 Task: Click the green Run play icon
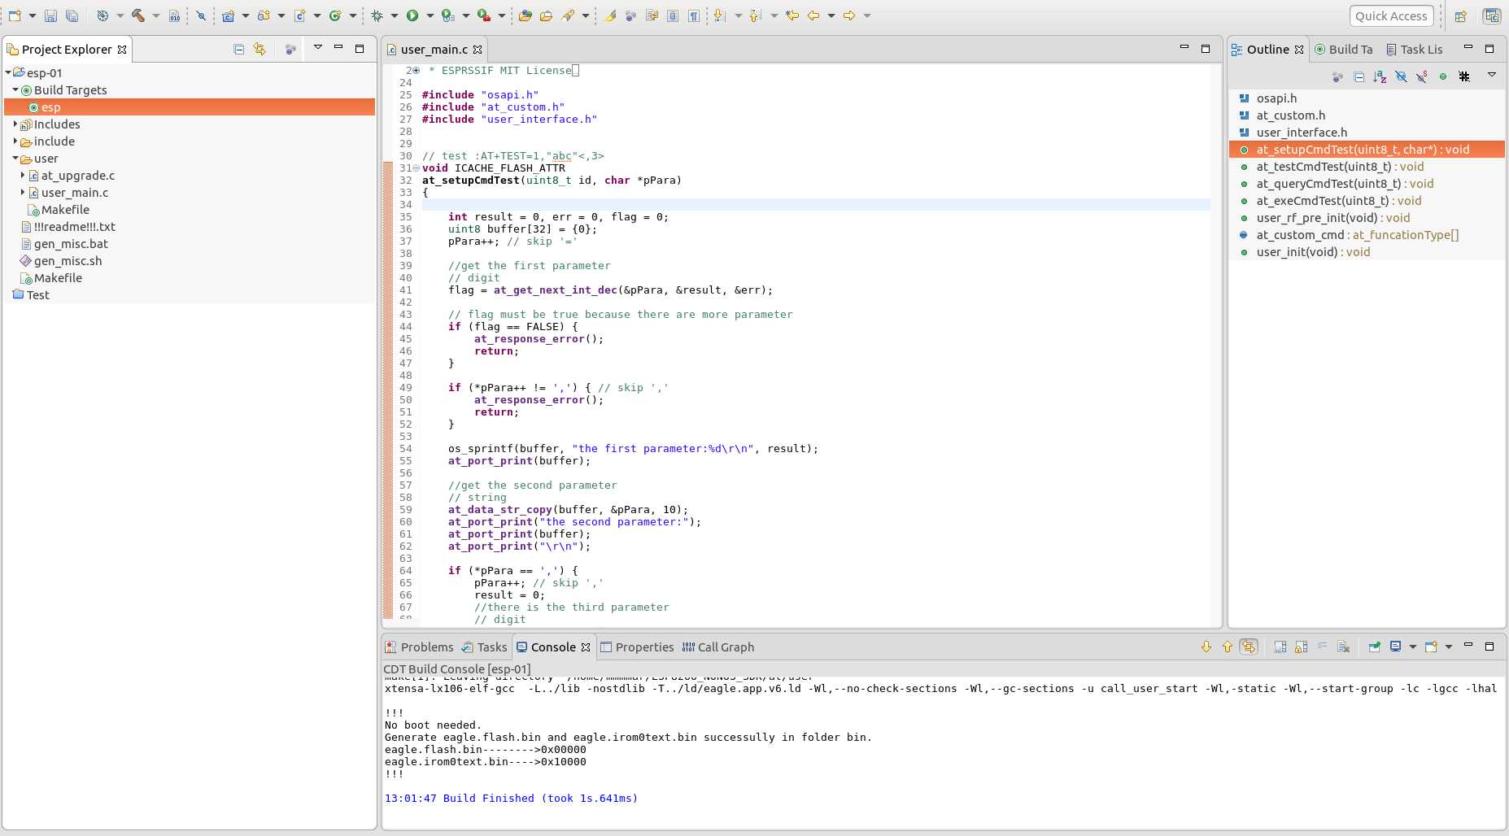412,15
